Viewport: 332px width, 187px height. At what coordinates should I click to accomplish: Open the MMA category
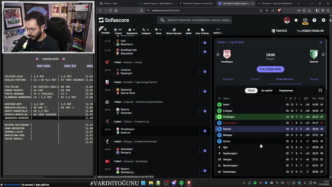189,31
